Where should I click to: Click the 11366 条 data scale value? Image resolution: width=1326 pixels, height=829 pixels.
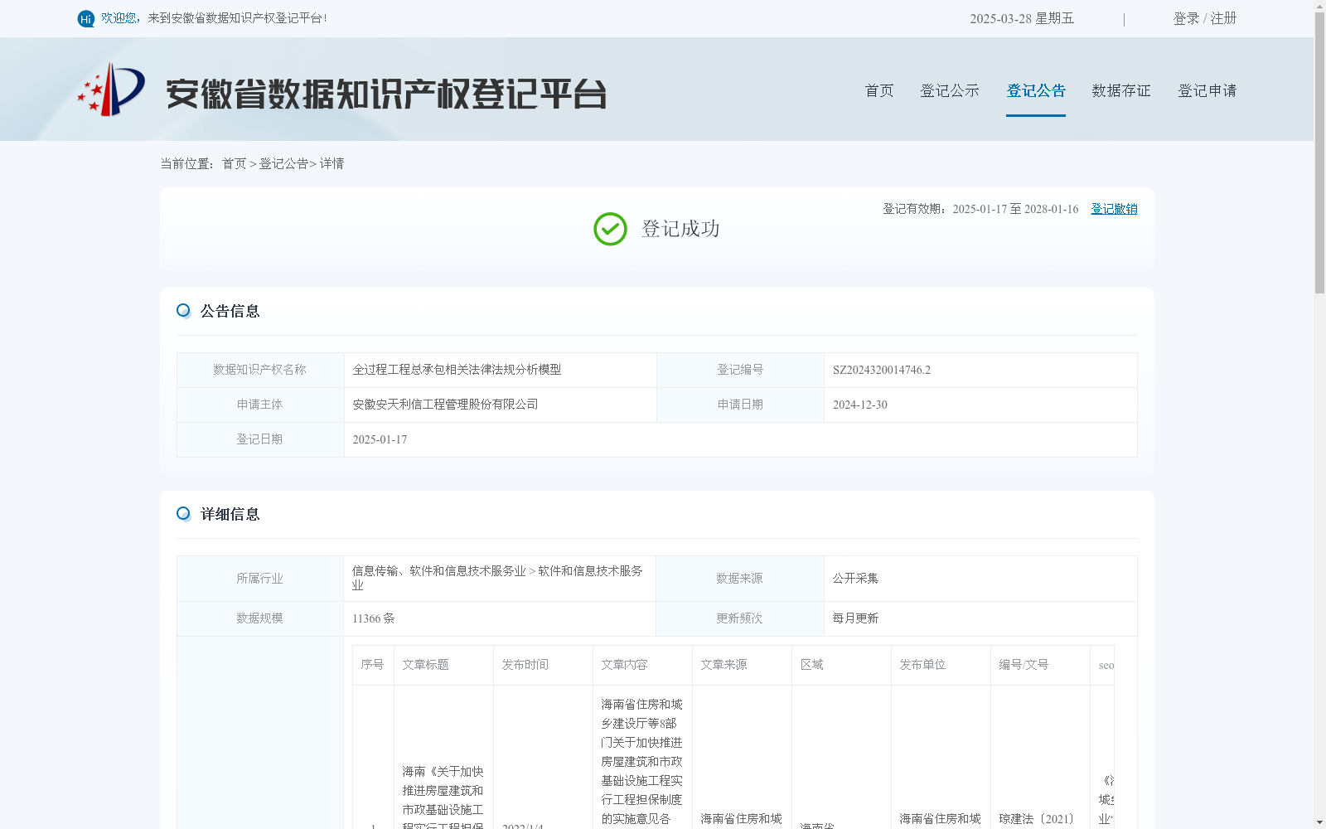[x=374, y=618]
